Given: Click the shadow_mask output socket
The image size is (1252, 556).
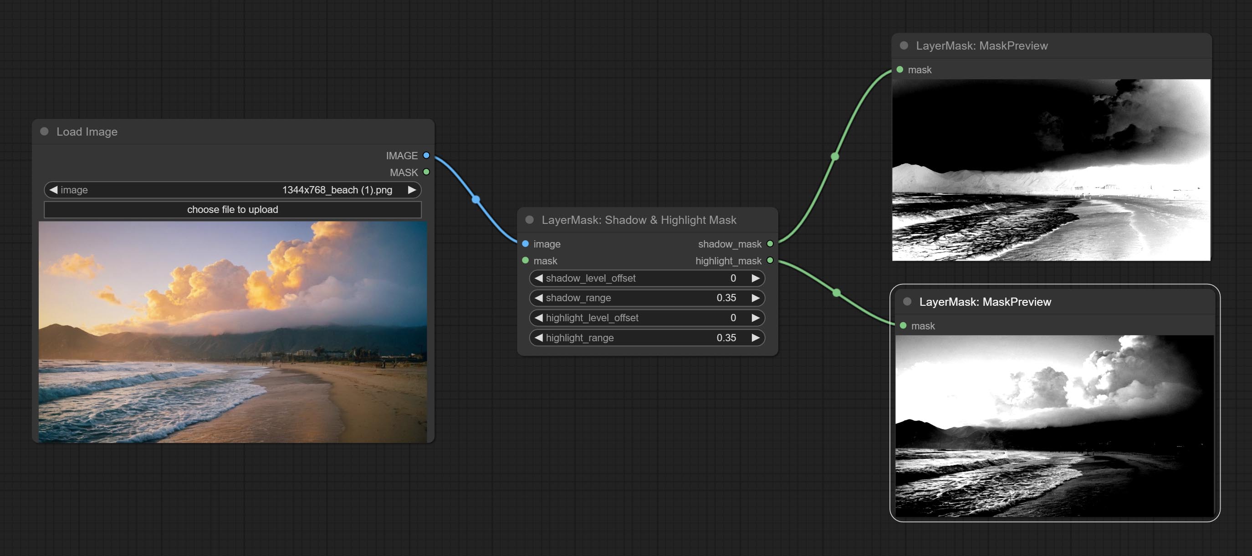Looking at the screenshot, I should 770,244.
